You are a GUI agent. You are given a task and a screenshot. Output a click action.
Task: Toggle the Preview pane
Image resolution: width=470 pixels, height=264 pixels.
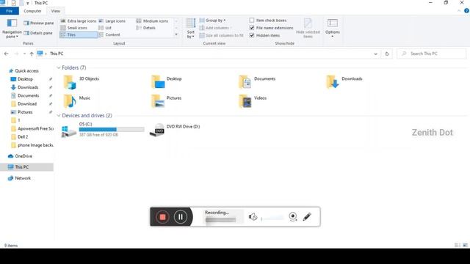[x=39, y=23]
